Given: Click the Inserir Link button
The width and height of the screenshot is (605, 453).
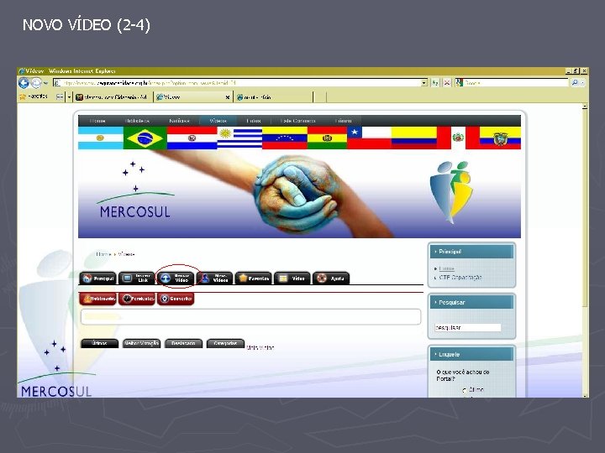Looking at the screenshot, I should click(x=137, y=279).
